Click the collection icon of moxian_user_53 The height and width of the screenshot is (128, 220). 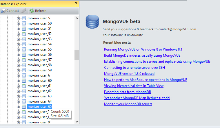click(24, 39)
